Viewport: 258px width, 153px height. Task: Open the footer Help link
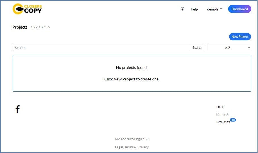220,107
